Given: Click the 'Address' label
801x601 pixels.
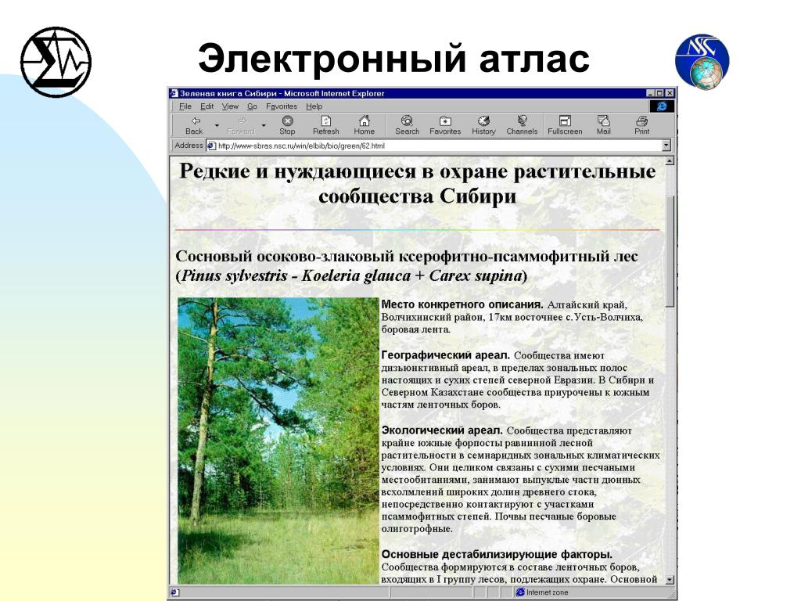Looking at the screenshot, I should 189,145.
